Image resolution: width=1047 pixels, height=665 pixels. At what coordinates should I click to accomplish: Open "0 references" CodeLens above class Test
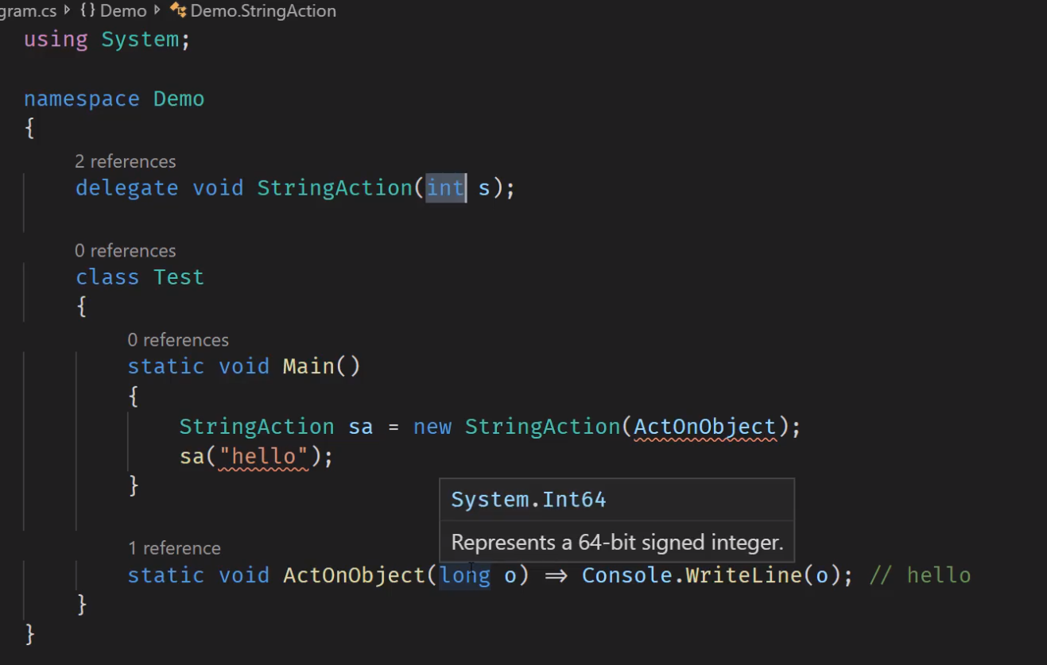coord(126,251)
